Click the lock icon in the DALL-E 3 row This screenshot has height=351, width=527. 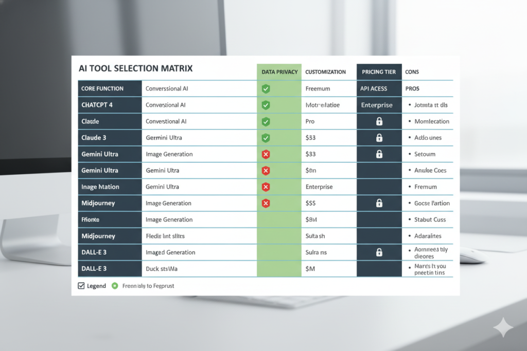coord(379,252)
